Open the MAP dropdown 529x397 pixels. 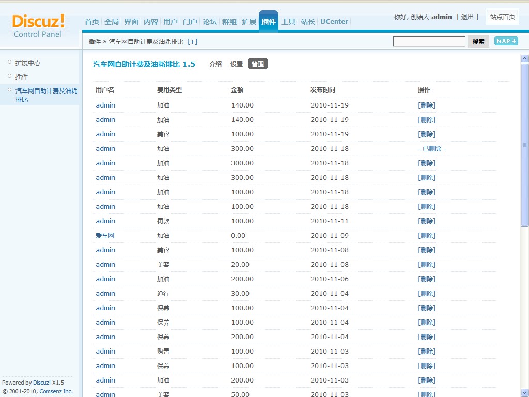coord(506,40)
